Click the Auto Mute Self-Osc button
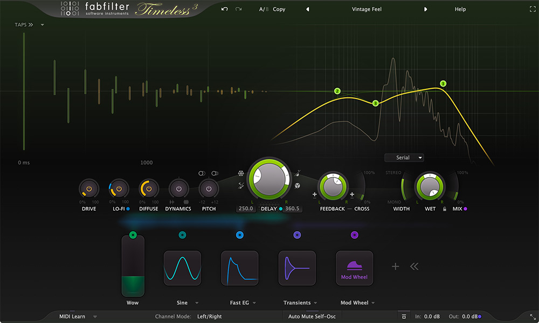Image resolution: width=539 pixels, height=323 pixels. tap(312, 317)
